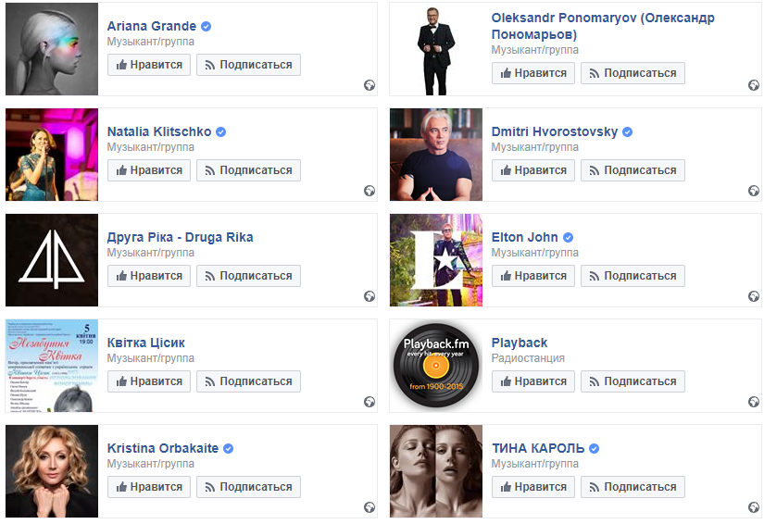The image size is (764, 524).
Task: Open the Playback.fm vinyl logo thumbnail
Action: pos(436,366)
